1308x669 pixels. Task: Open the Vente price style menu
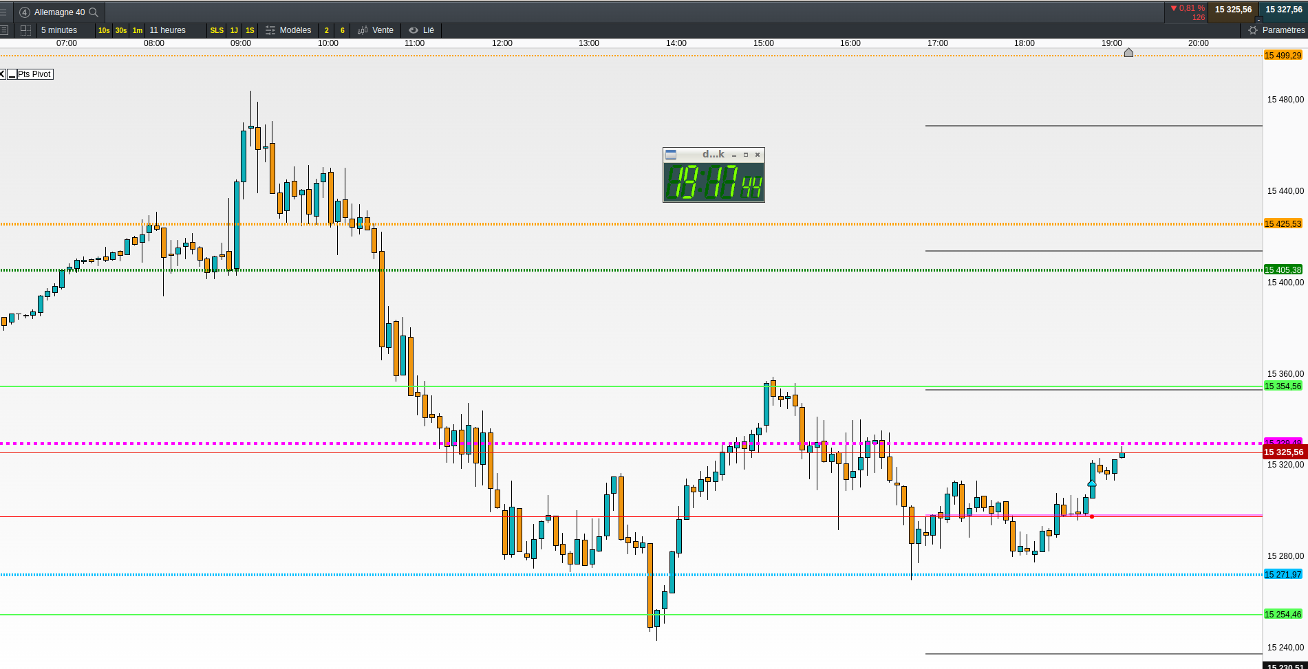coord(376,30)
